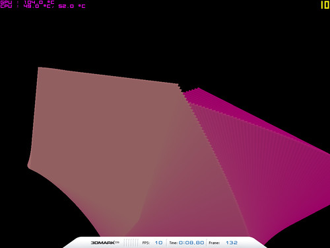Viewport: 330px width, 248px height.
Task: Click the 3DMARK06 logo in bottom bar
Action: pyautogui.click(x=105, y=243)
